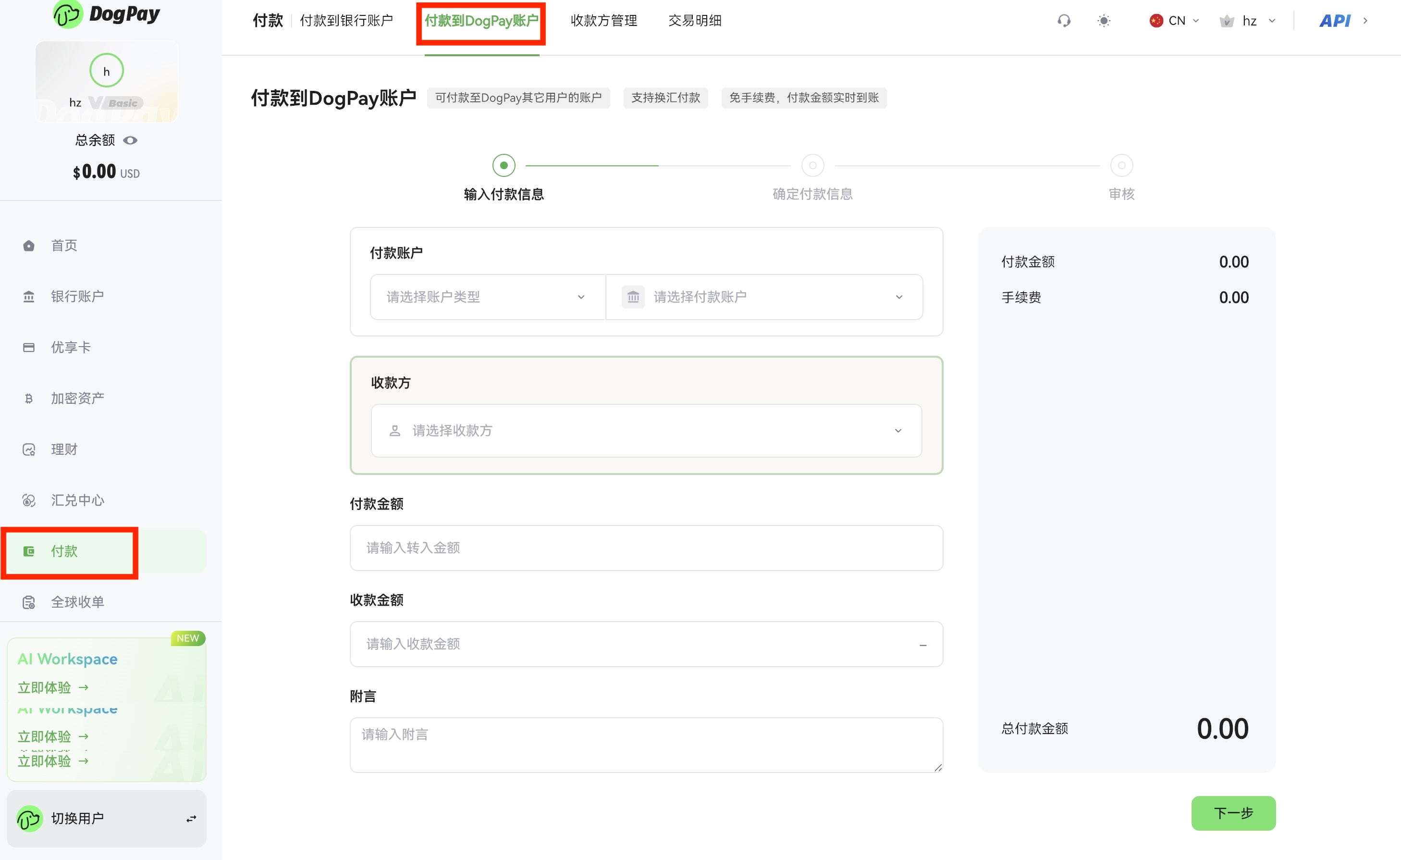The height and width of the screenshot is (860, 1401).
Task: Click the 理财 chart icon in sidebar
Action: tap(28, 449)
